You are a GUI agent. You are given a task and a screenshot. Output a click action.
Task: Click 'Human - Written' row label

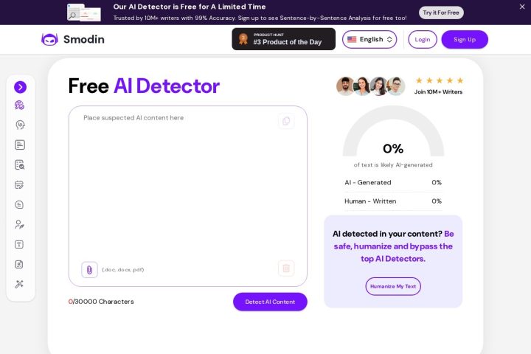(370, 201)
